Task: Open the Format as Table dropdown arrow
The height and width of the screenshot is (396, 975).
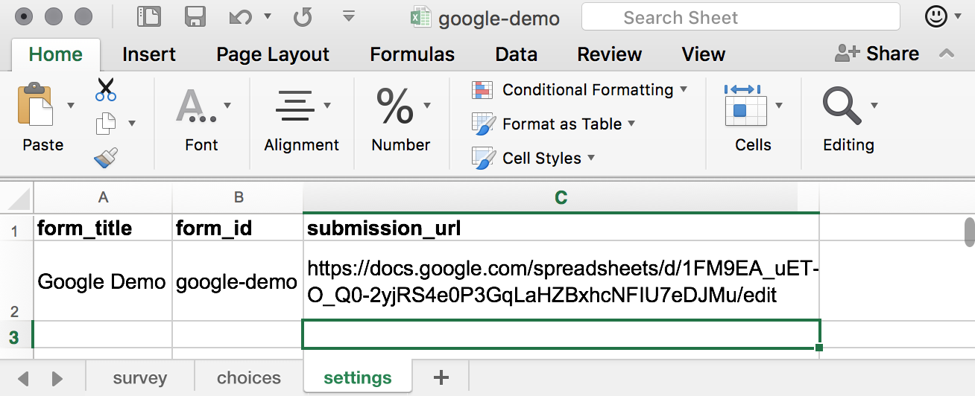Action: (x=631, y=124)
